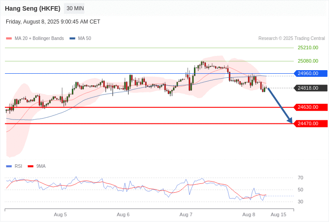329x222 pixels.
Task: Click the Aug 8 date axis label
Action: pos(249,215)
